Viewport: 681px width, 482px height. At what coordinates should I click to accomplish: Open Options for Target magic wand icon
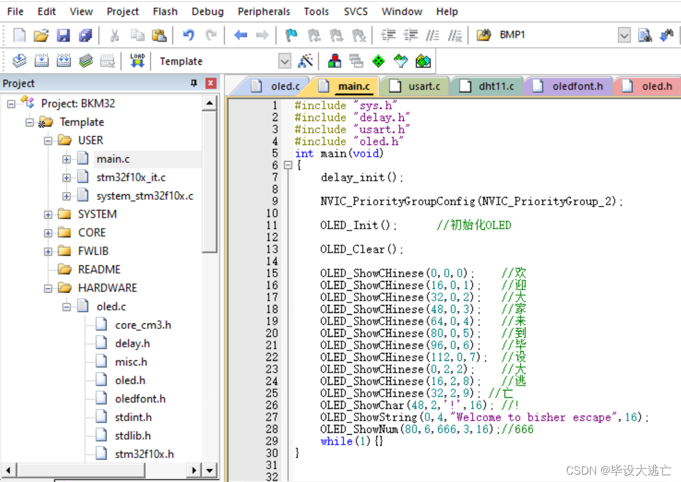point(305,61)
